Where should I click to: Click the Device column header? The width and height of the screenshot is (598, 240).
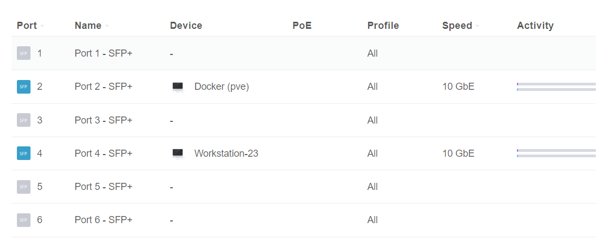click(x=186, y=26)
